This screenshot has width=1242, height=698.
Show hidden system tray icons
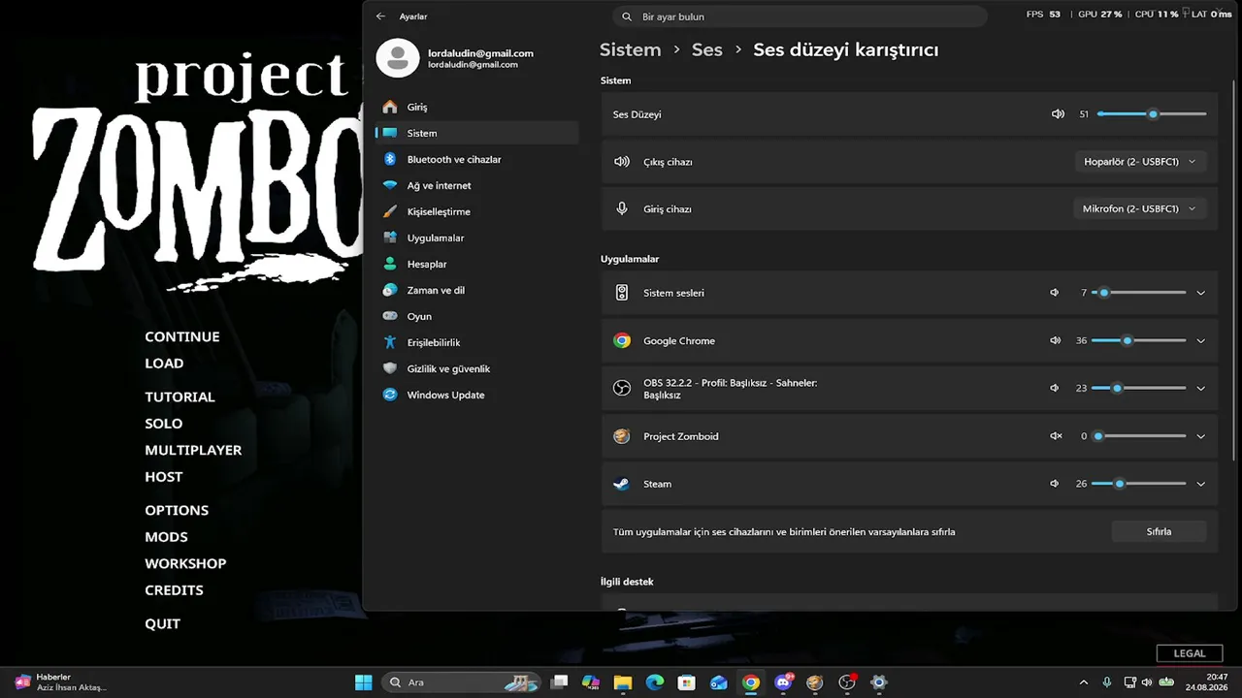(1083, 682)
